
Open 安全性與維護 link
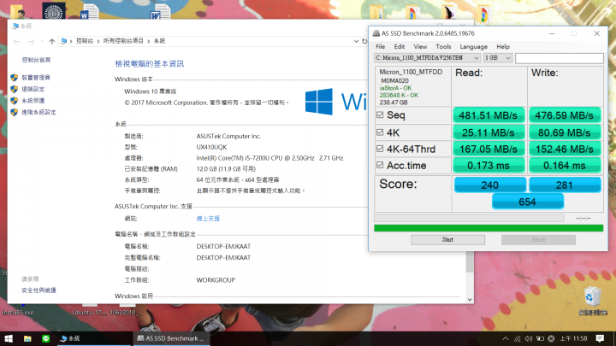pyautogui.click(x=38, y=290)
